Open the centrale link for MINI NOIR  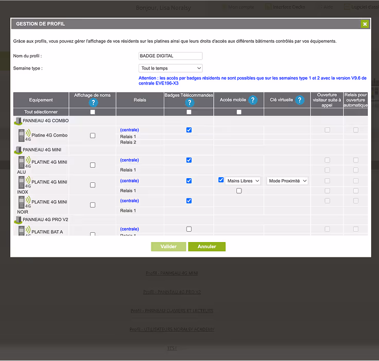(x=130, y=201)
